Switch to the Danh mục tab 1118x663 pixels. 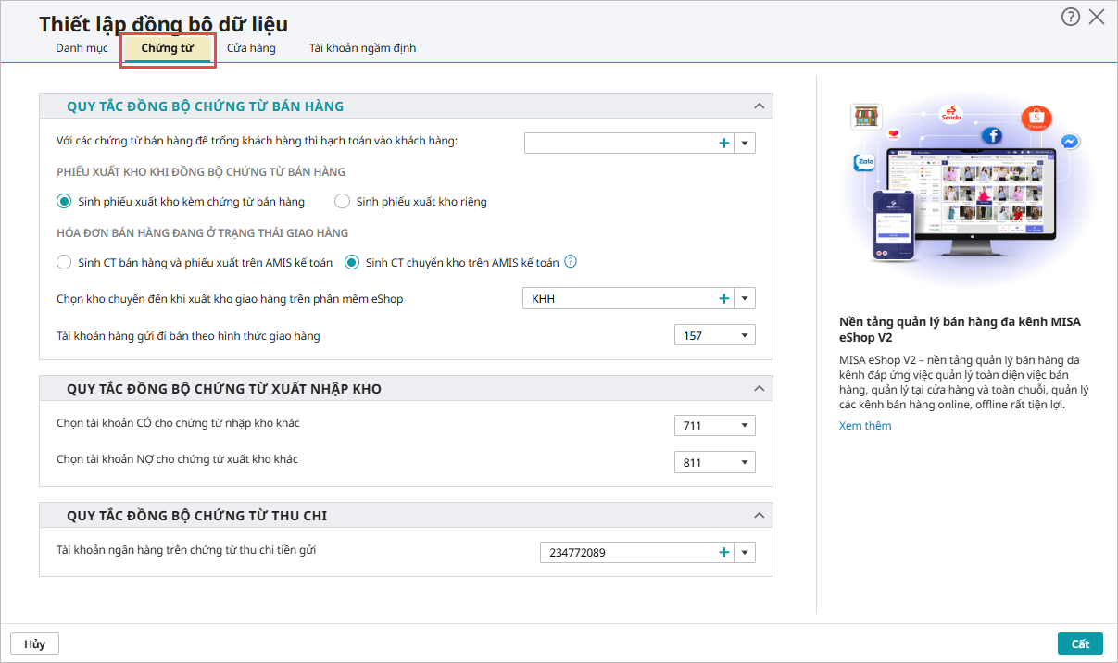82,48
